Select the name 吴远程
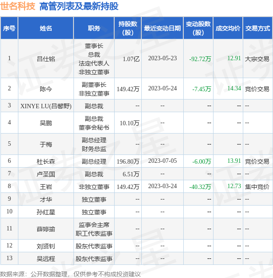The image size is (273, 278). click(46, 259)
